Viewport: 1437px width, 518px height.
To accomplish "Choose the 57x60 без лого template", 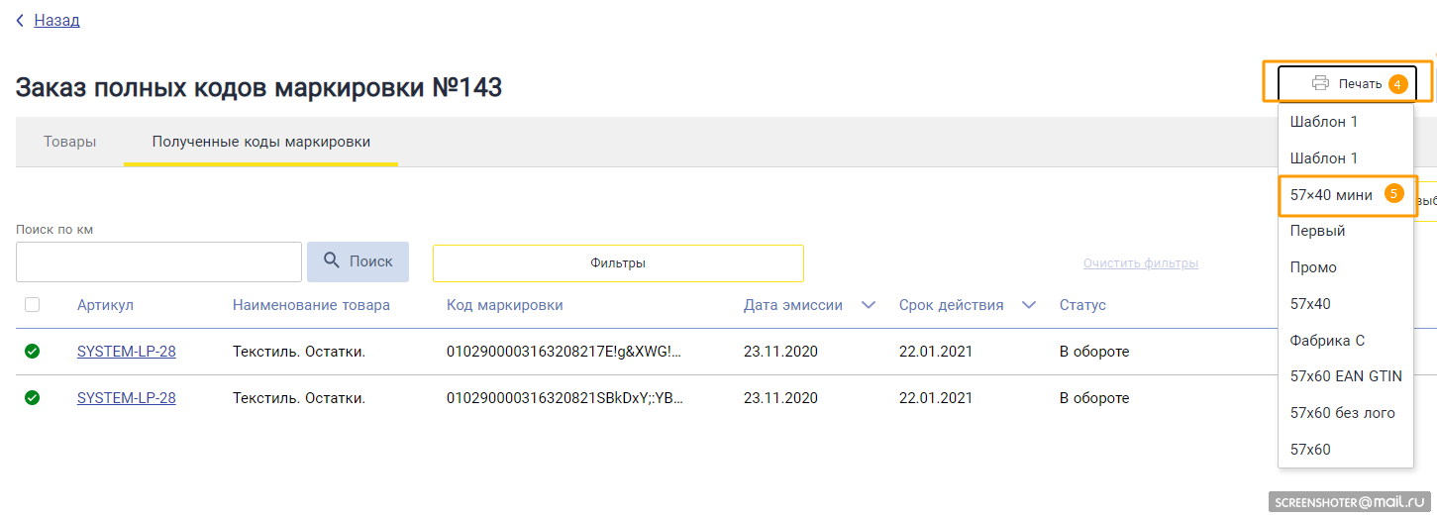I will (1342, 412).
